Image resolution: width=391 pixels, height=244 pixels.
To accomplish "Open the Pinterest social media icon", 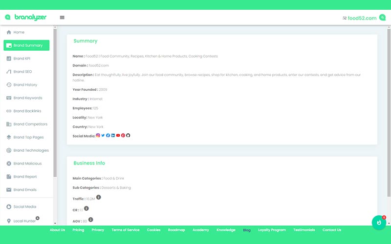I will pyautogui.click(x=123, y=136).
